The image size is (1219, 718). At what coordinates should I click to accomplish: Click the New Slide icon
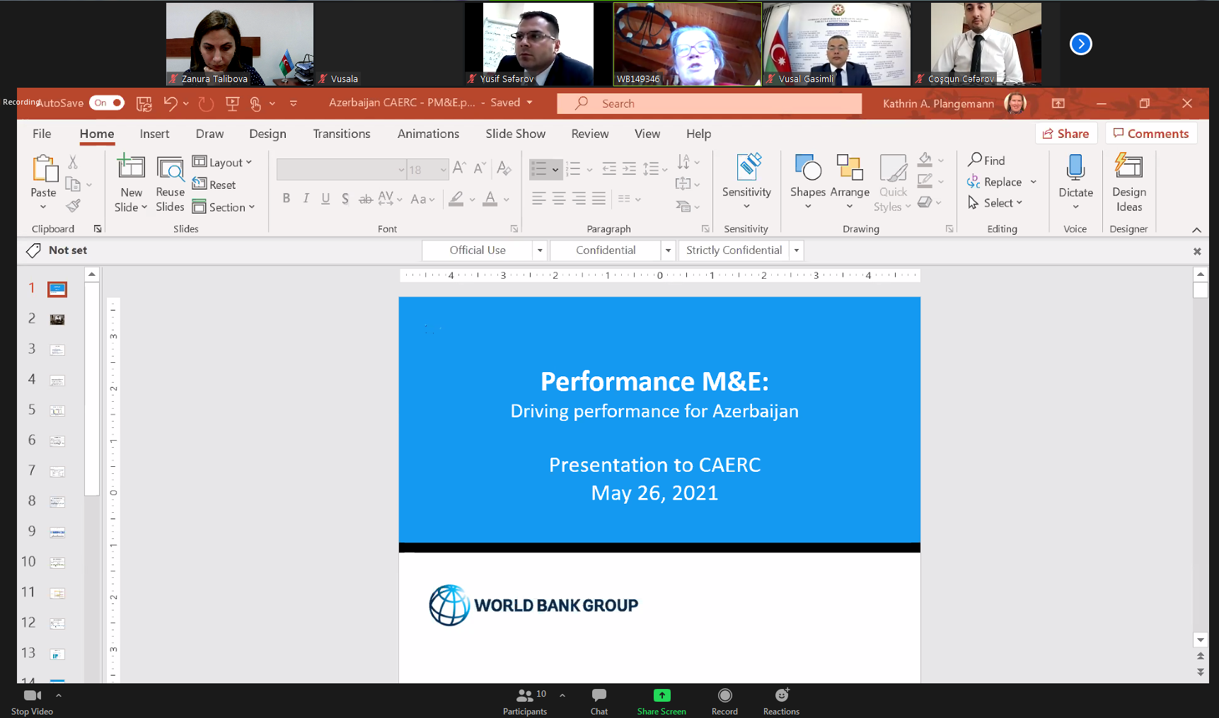[131, 168]
